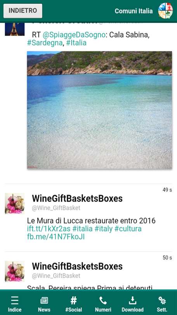Open the Indice hamburger menu icon
The width and height of the screenshot is (177, 315).
pyautogui.click(x=15, y=300)
